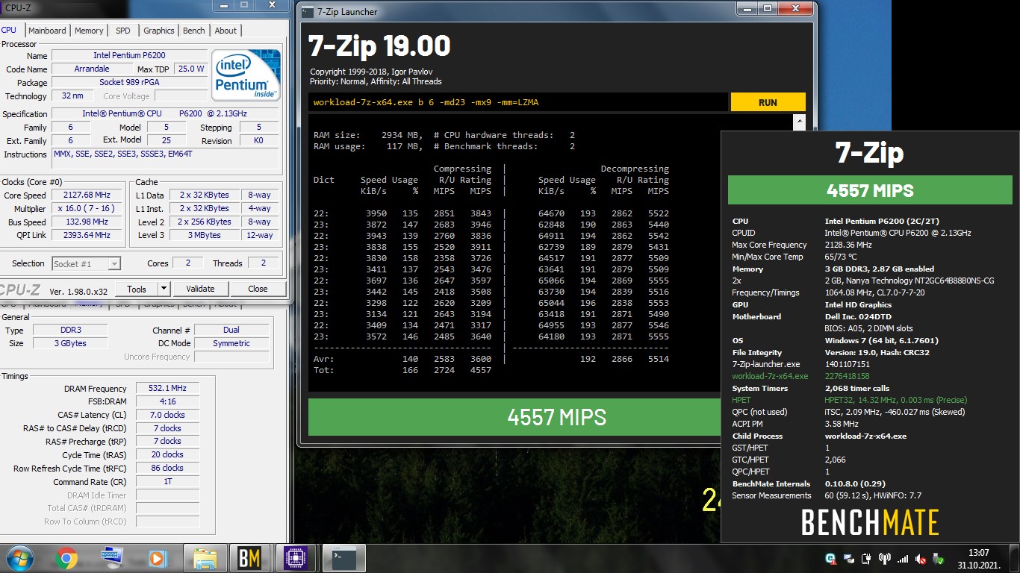Open the network devices tray icon
The width and height of the screenshot is (1020, 573).
(x=849, y=559)
